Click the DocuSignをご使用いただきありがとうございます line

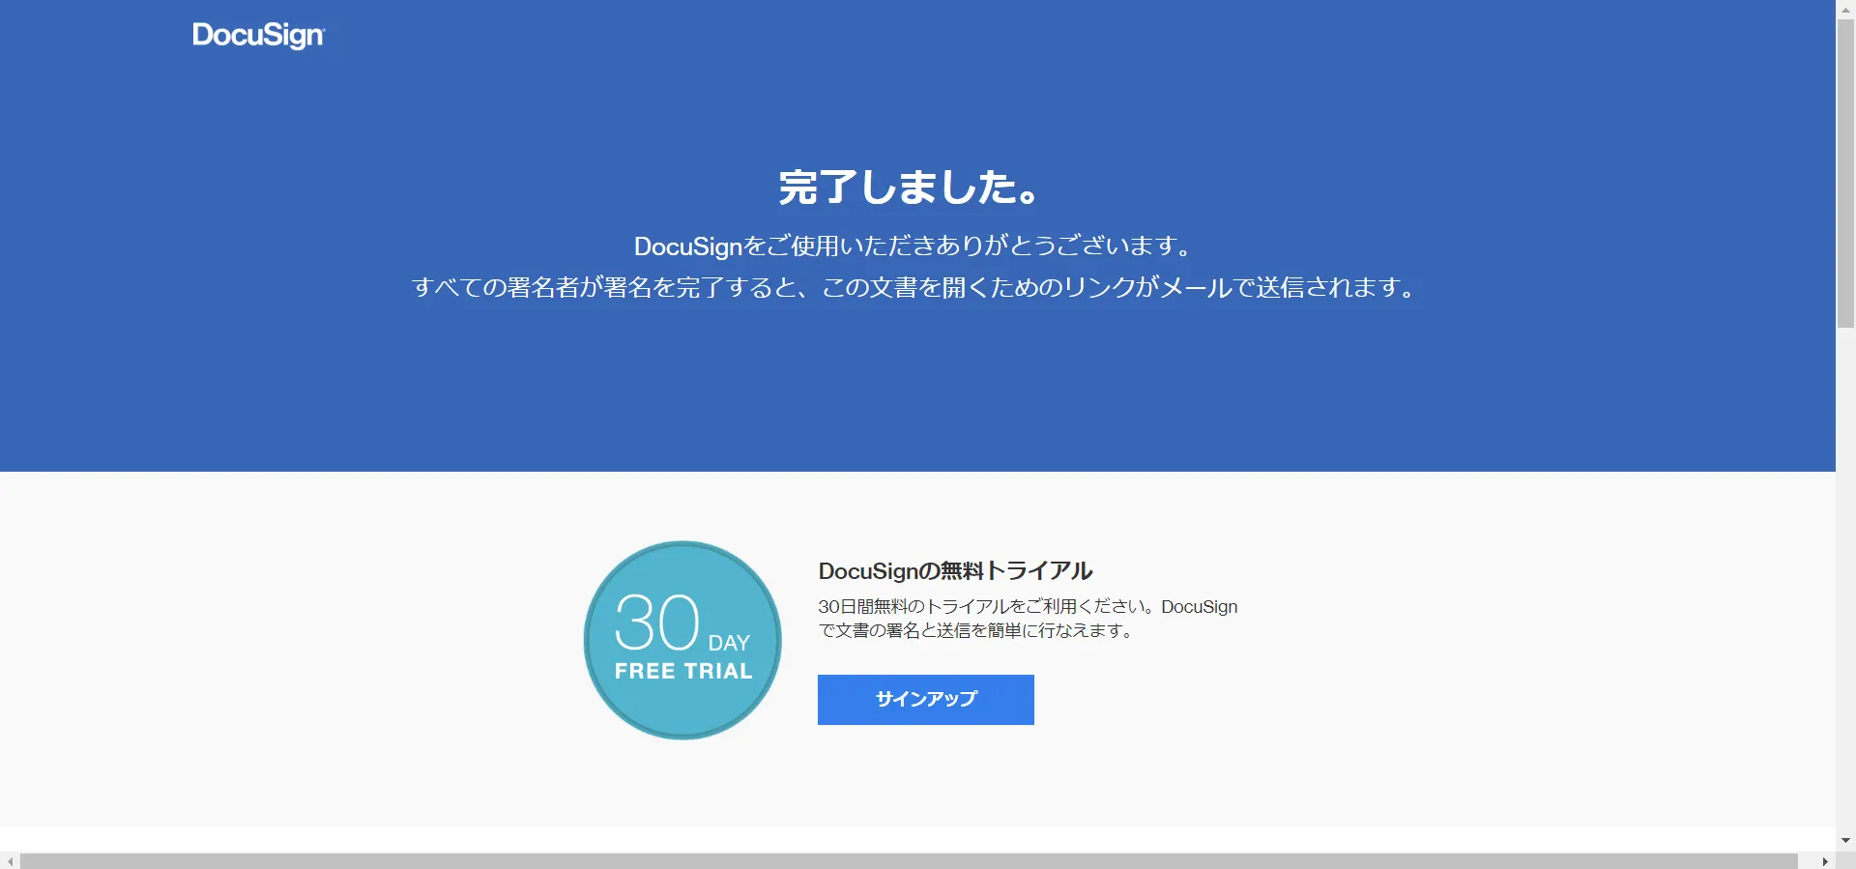(x=913, y=246)
